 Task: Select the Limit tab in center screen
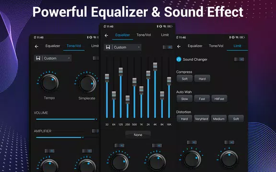[x=165, y=35]
